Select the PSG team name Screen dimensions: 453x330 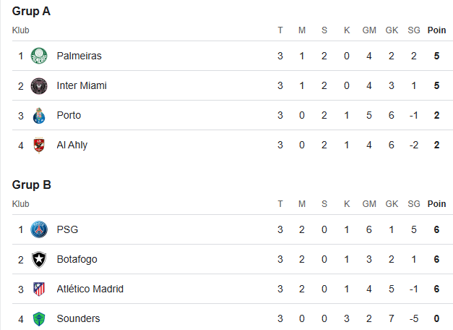click(67, 229)
